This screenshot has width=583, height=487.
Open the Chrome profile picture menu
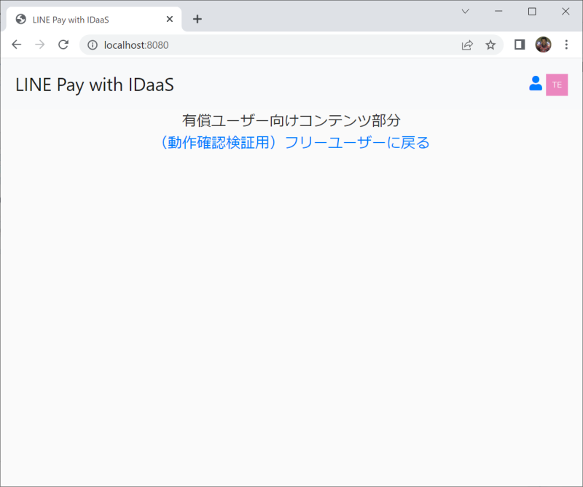point(543,44)
